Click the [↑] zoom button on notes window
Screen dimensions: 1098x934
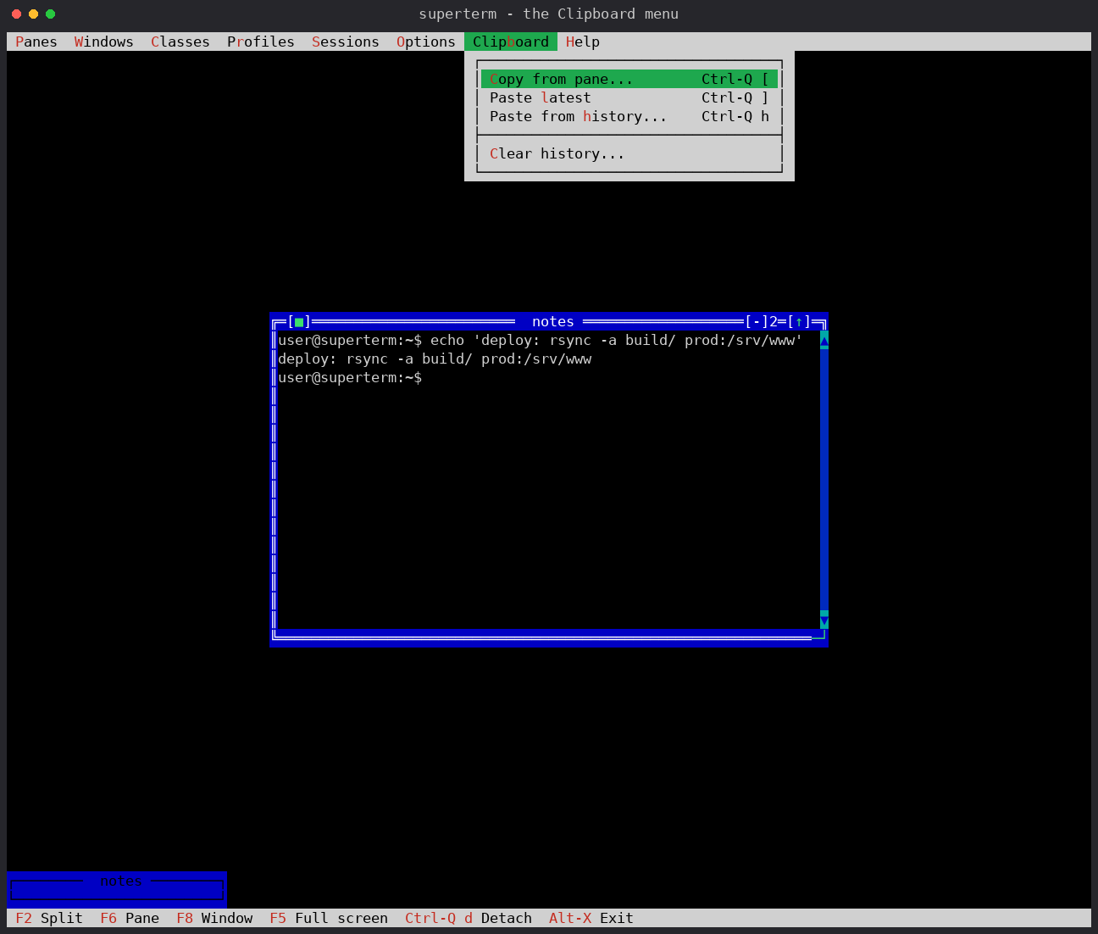coord(799,322)
